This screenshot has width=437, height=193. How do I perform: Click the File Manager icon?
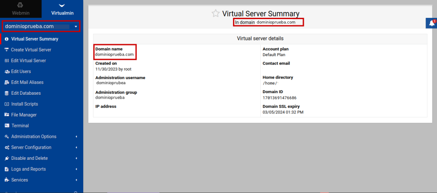pyautogui.click(x=7, y=115)
